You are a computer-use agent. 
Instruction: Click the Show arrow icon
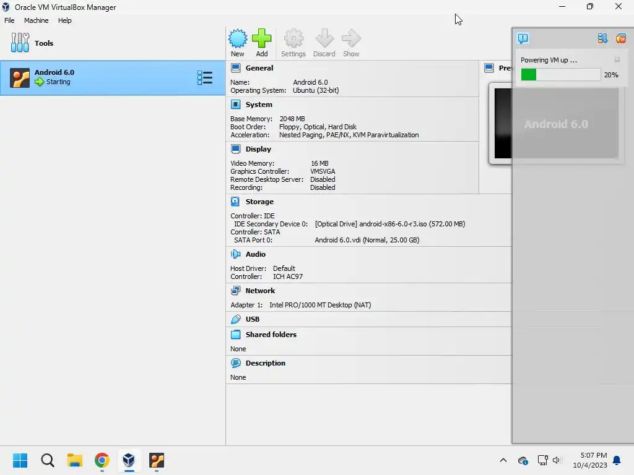(351, 39)
